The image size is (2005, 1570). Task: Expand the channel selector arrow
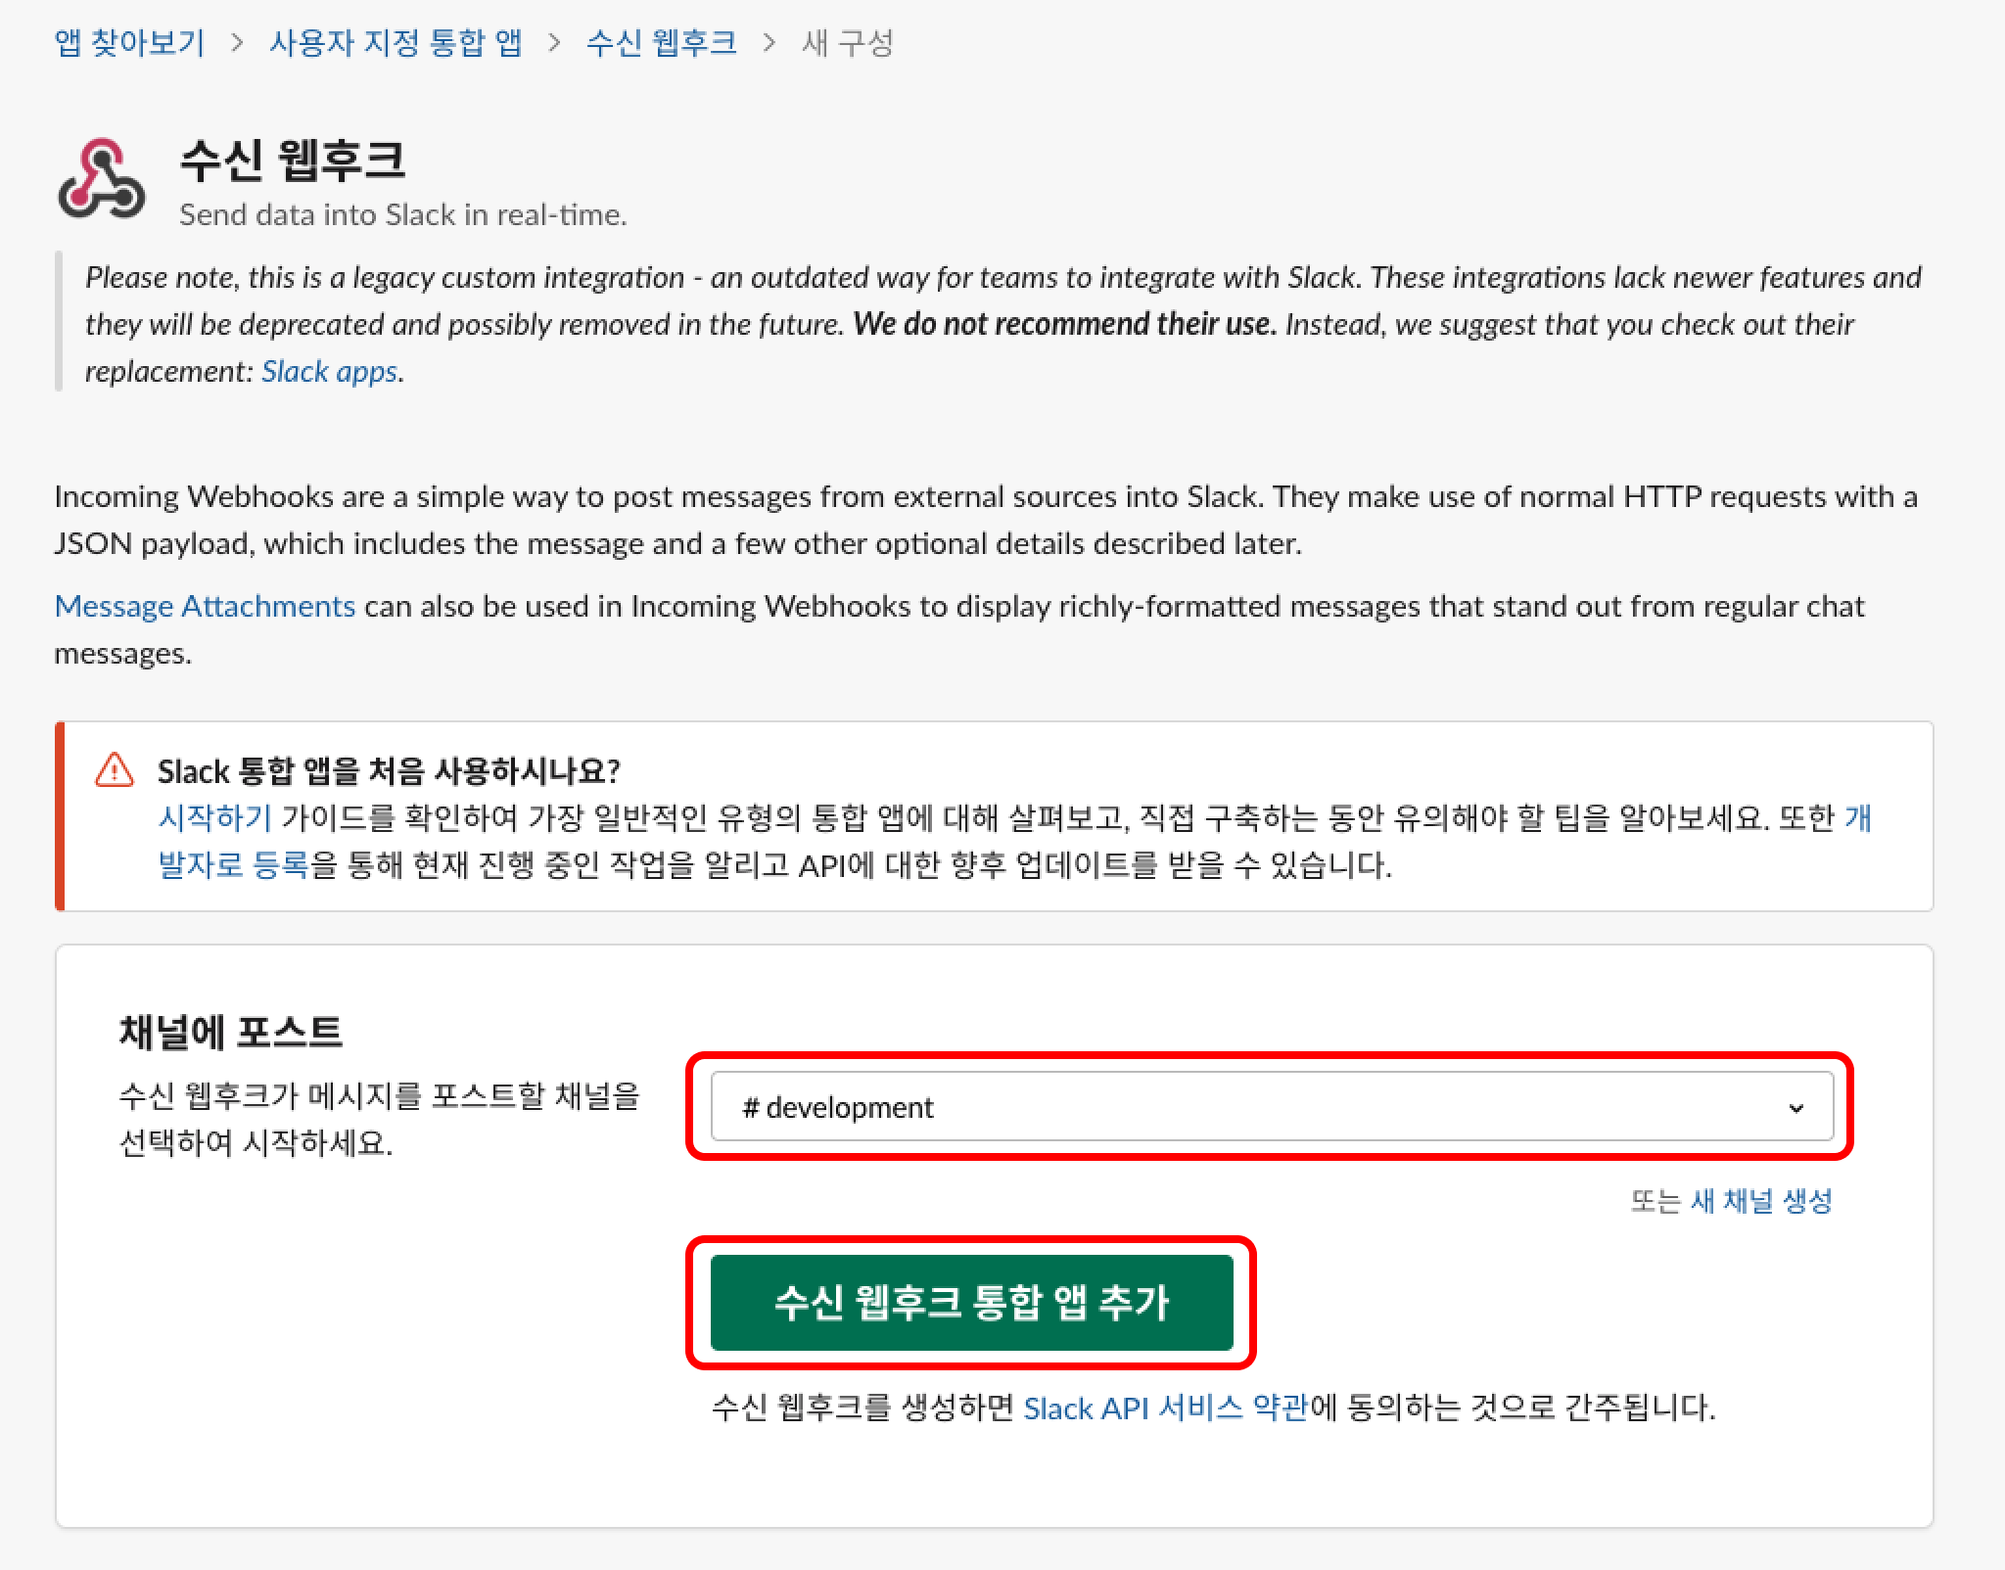coord(1795,1108)
